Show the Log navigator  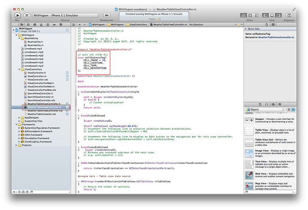tap(61, 25)
